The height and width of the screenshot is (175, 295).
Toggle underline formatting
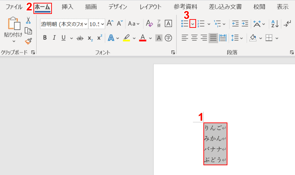64,38
